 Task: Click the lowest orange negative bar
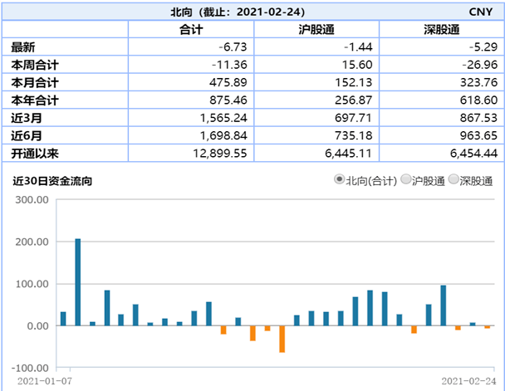[282, 339]
